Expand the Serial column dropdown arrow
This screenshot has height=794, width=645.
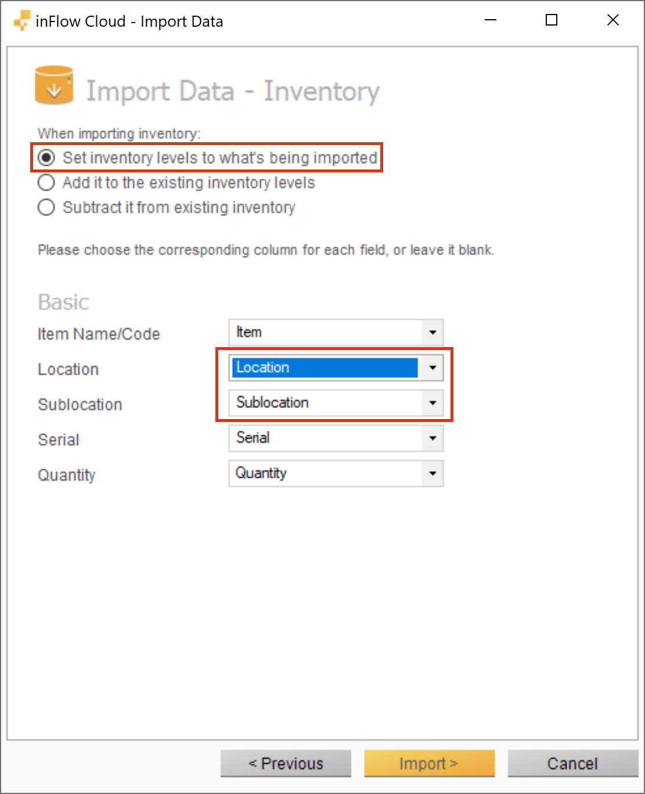433,438
